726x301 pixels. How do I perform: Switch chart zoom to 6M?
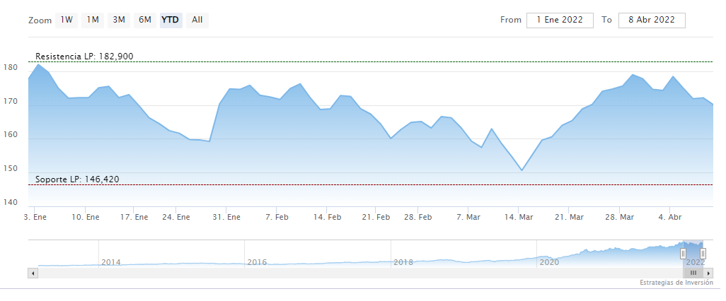[x=145, y=20]
